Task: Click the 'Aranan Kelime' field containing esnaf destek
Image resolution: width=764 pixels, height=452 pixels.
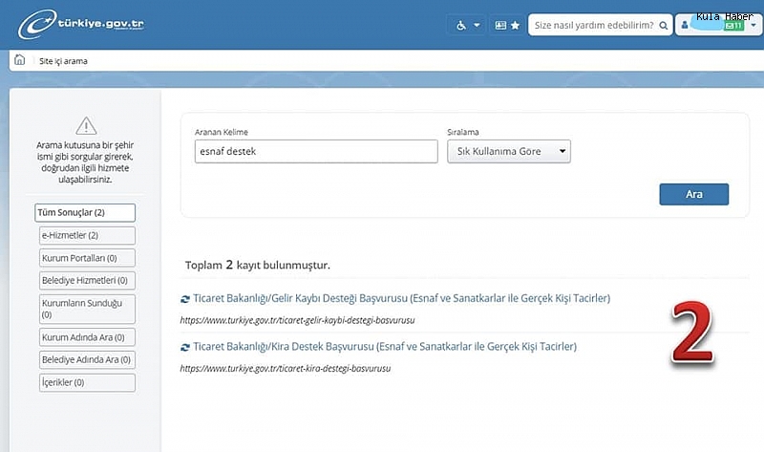Action: (316, 151)
